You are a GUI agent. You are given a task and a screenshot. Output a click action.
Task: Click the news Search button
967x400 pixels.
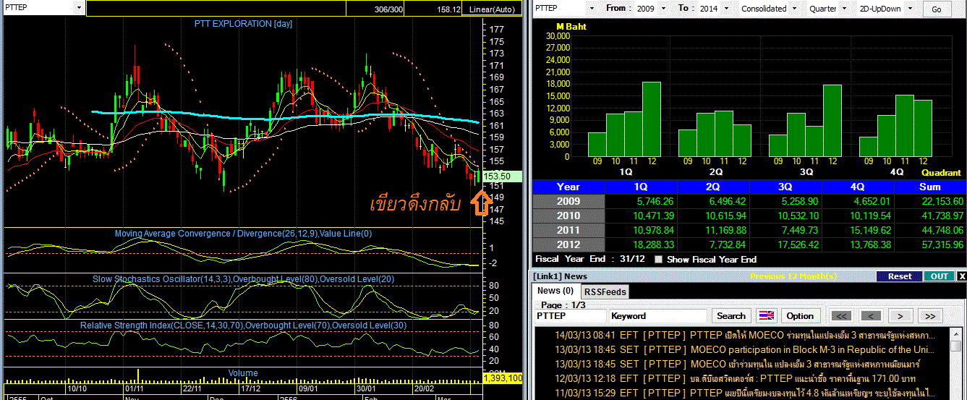point(730,316)
